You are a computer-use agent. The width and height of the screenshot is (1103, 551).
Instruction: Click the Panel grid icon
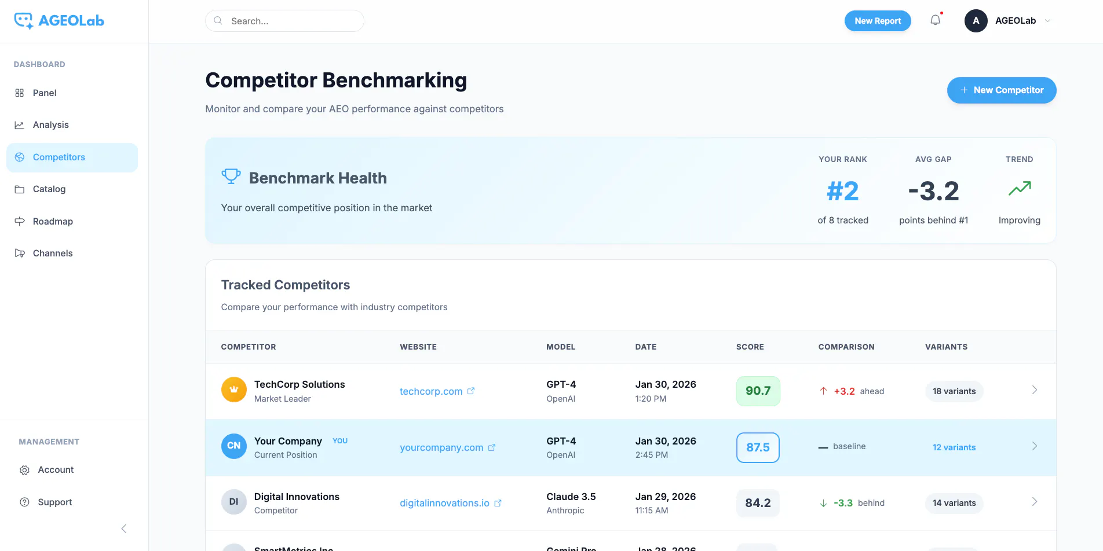[x=20, y=93]
